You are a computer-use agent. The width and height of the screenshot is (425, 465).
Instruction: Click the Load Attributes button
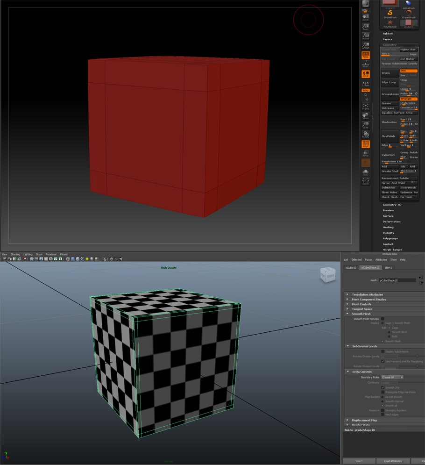(x=393, y=461)
